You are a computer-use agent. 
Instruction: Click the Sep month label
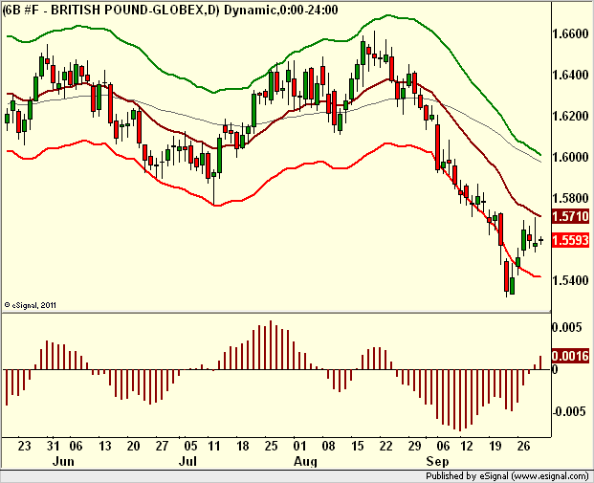pyautogui.click(x=437, y=461)
